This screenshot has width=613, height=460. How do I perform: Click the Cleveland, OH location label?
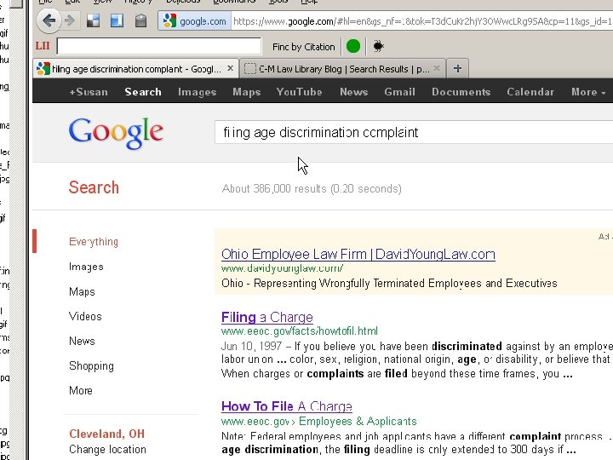pyautogui.click(x=106, y=434)
